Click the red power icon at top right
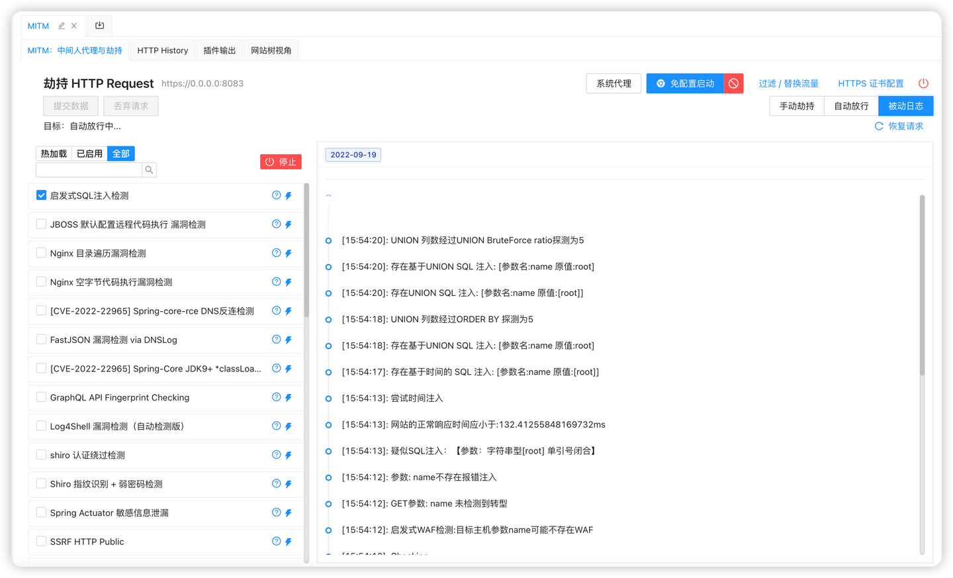953x578 pixels. (923, 83)
